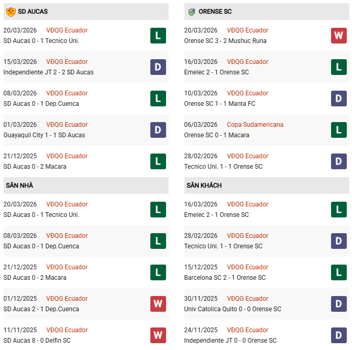Click D badge for Univ Catolica Quito match
This screenshot has width=352, height=350.
pyautogui.click(x=338, y=304)
